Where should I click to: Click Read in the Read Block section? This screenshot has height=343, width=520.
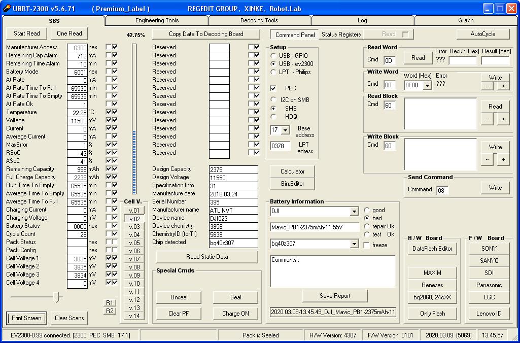click(495, 107)
